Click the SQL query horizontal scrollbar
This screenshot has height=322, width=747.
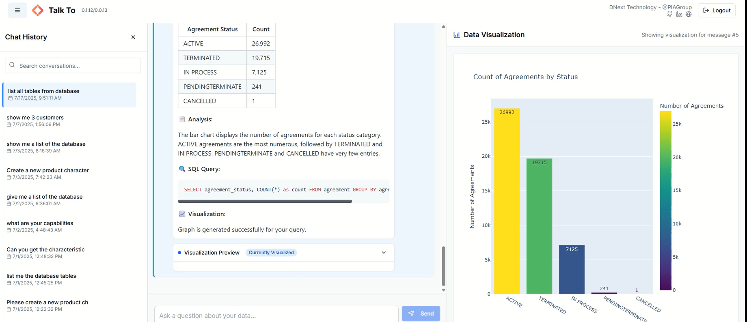click(x=265, y=201)
